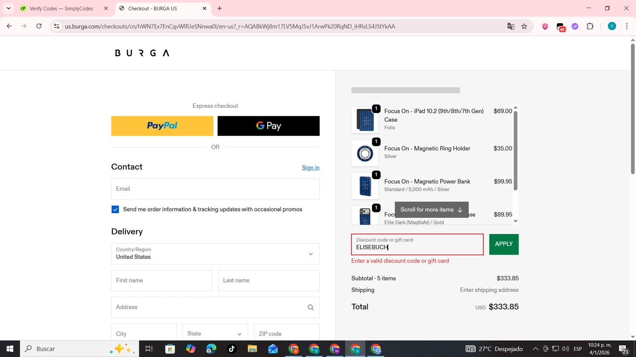The height and width of the screenshot is (357, 636).
Task: Click the translate page icon
Action: [x=511, y=26]
